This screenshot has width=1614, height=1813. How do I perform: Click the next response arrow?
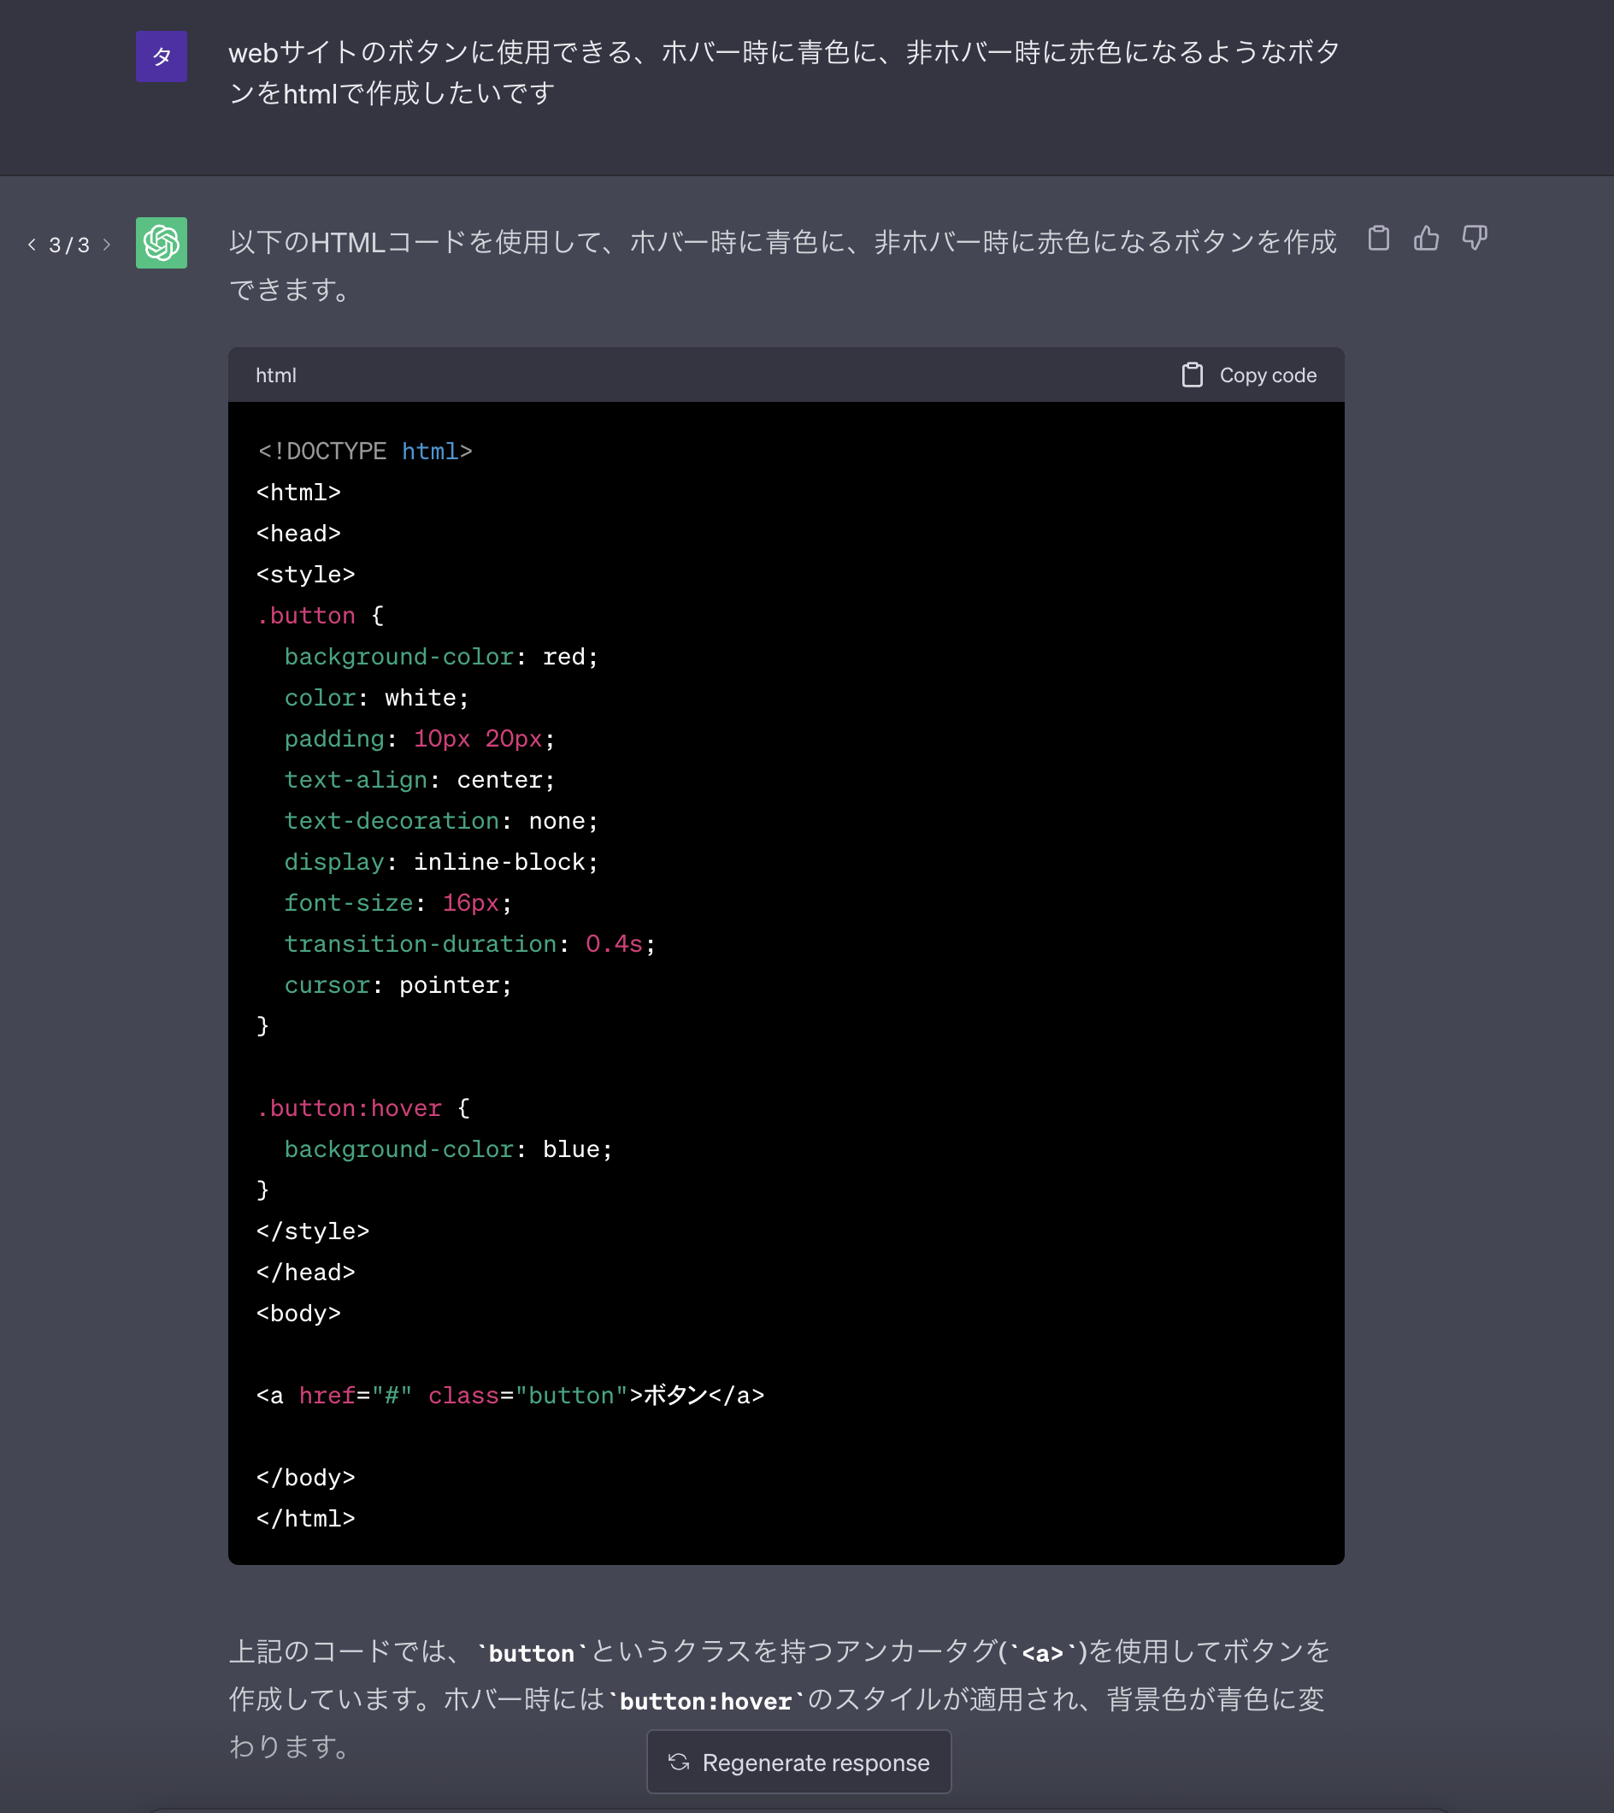[x=108, y=245]
